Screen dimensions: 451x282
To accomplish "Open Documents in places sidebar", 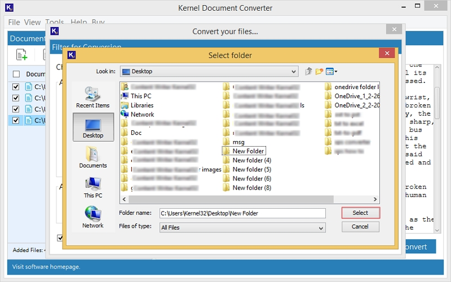I will point(93,157).
